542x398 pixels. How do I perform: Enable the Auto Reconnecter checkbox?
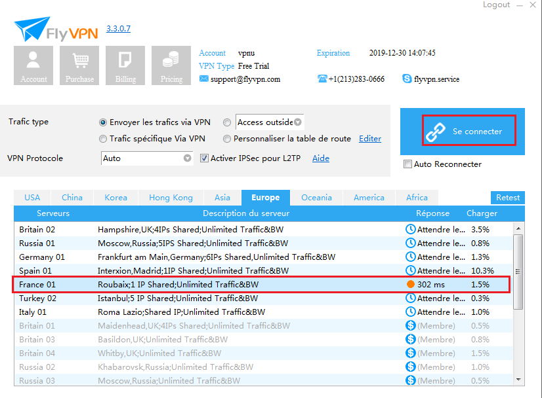click(408, 164)
